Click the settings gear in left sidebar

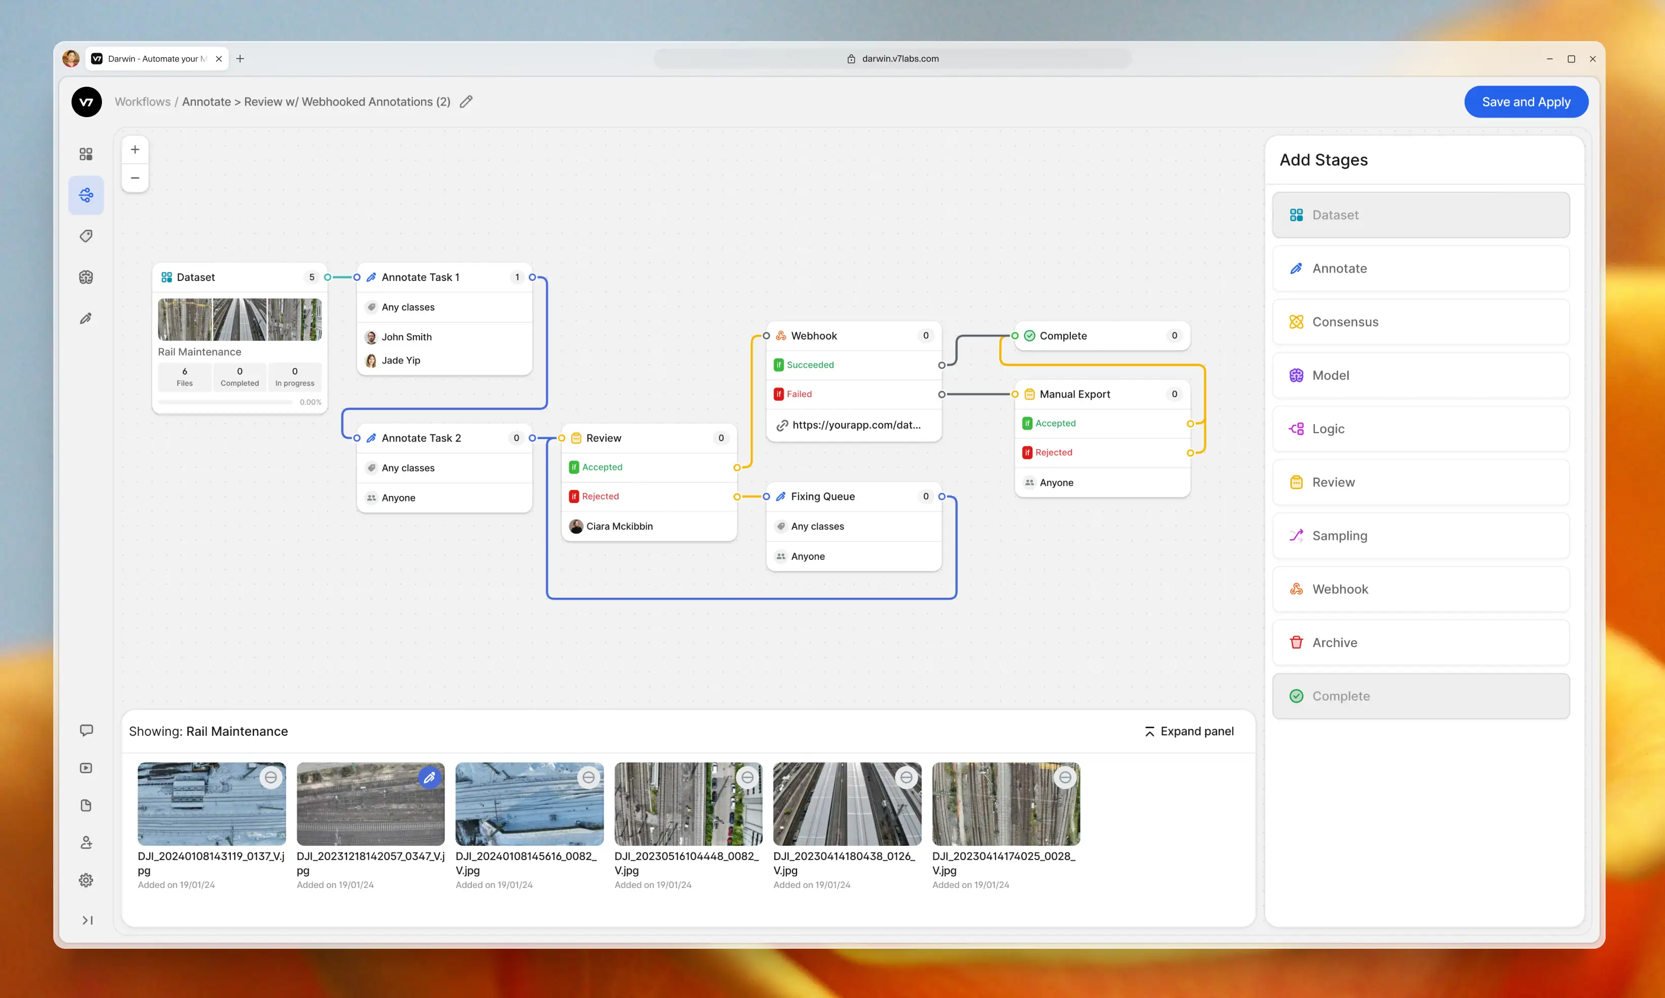tap(86, 880)
